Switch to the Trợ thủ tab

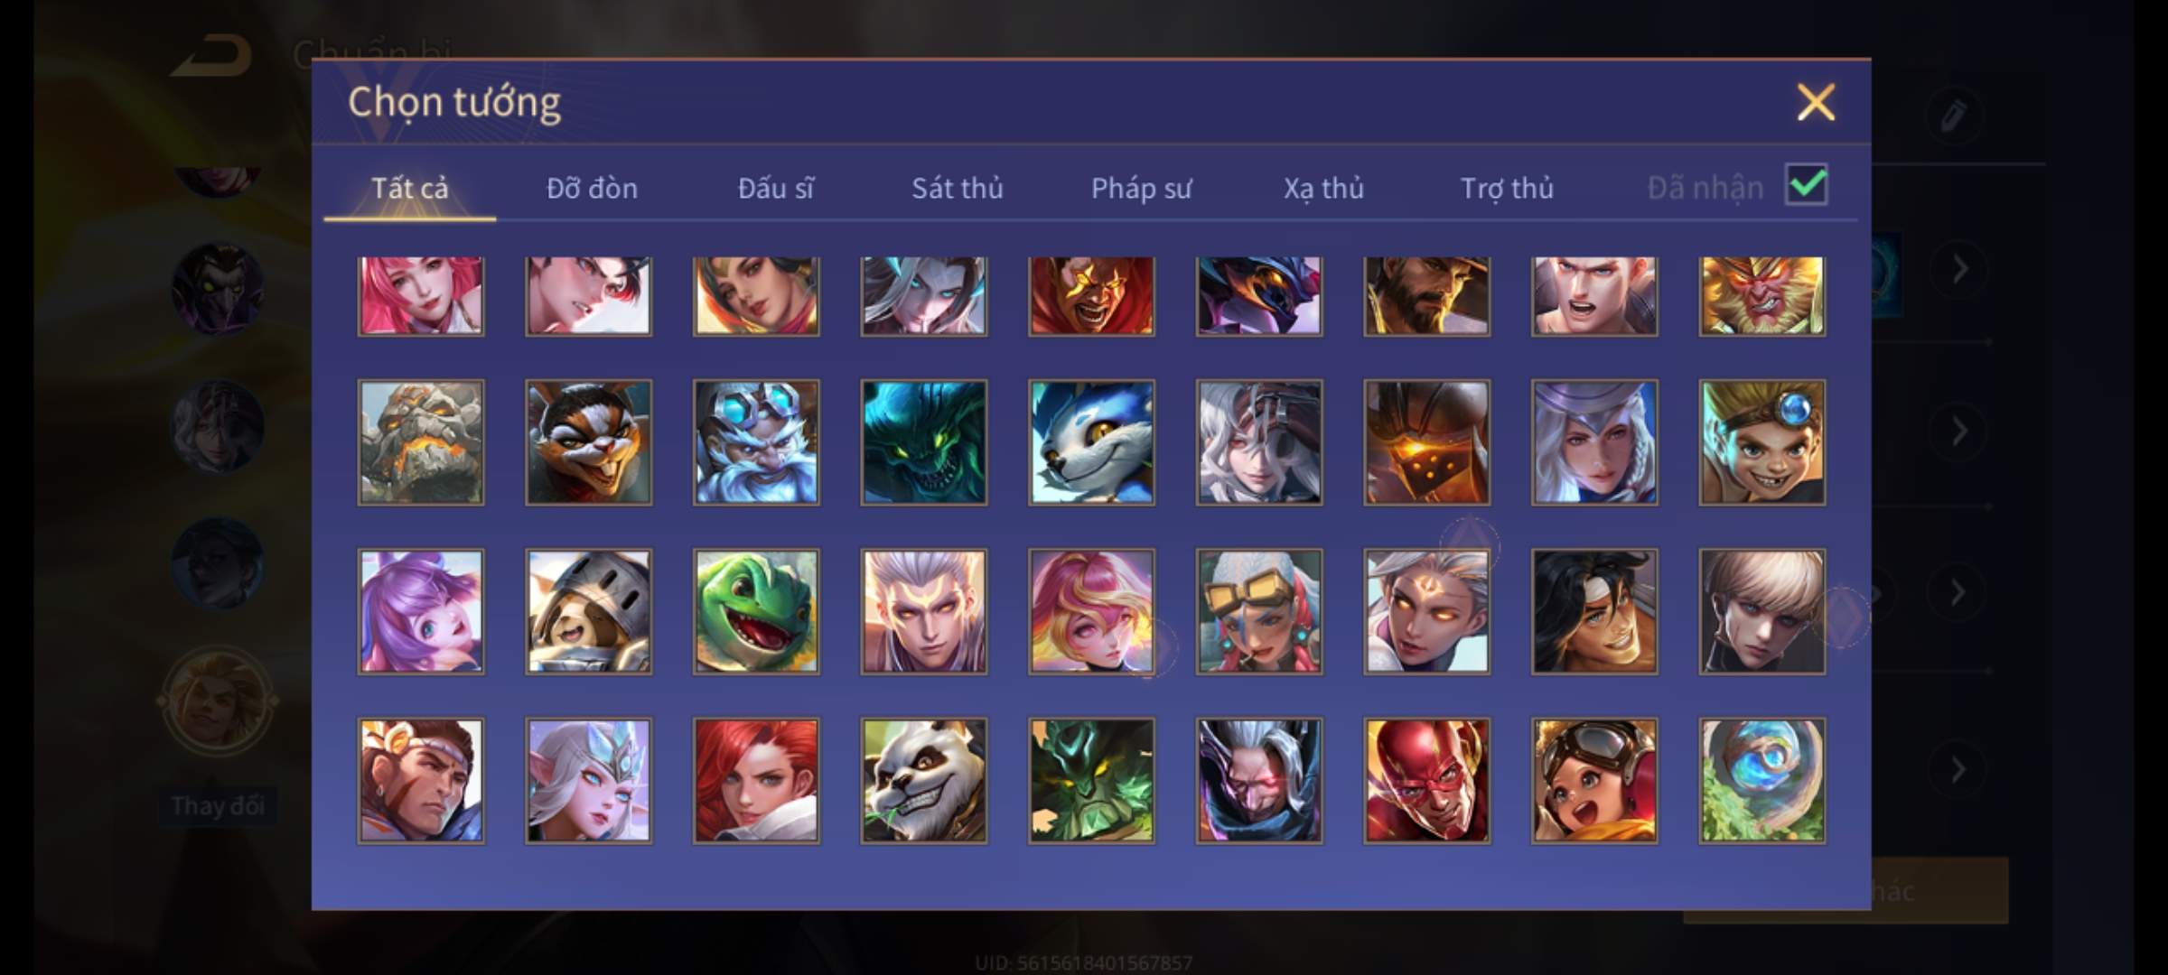(x=1507, y=188)
